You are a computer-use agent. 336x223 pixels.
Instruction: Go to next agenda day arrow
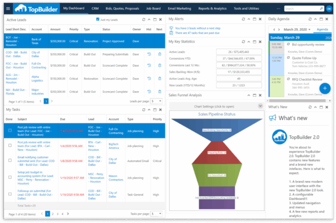pyautogui.click(x=279, y=29)
